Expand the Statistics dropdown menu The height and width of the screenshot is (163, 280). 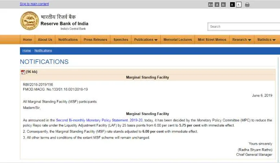point(266,40)
